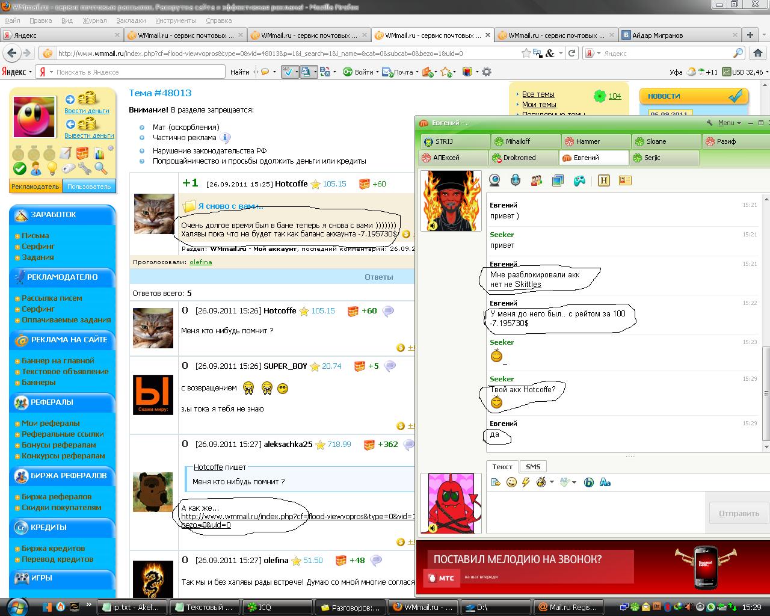Open the Вывести деньги link
770x616 pixels.
click(89, 135)
